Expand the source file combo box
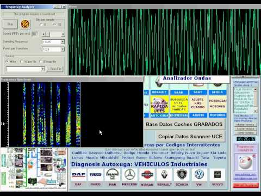The height and width of the screenshot is (196, 261). [43, 69]
